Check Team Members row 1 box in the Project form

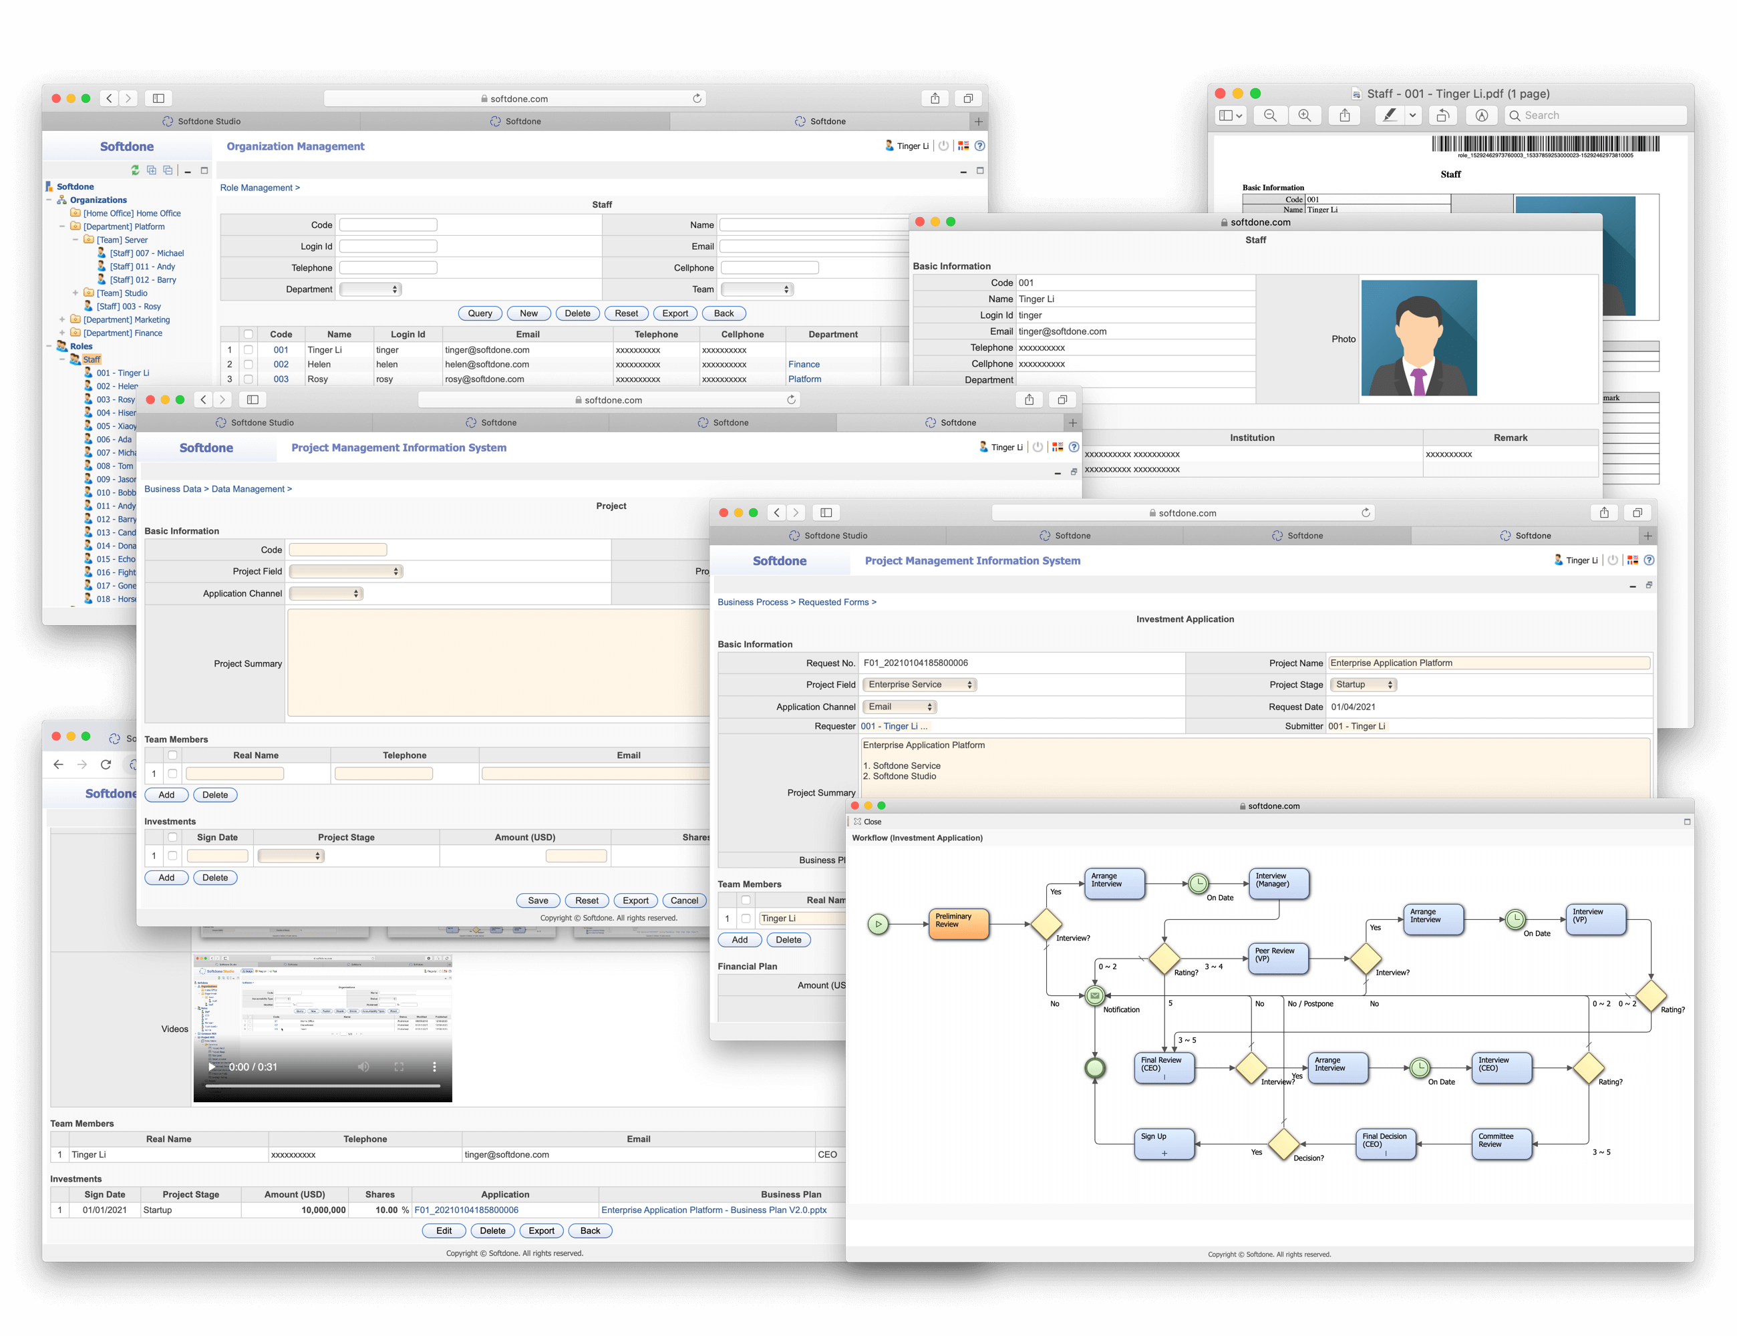click(172, 773)
